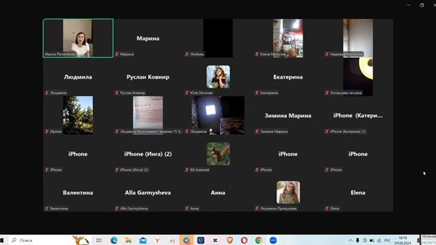Click muted mic icon beside Марина label

click(116, 54)
